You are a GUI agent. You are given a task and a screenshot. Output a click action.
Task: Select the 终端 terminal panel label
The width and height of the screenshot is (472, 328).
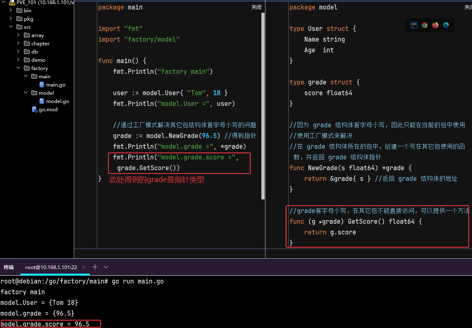[x=9, y=267]
